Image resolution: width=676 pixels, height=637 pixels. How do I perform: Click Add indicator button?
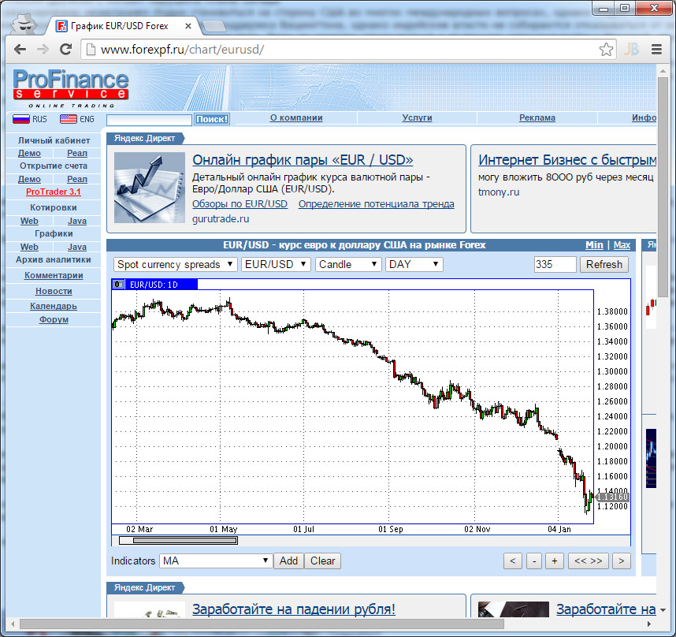288,561
